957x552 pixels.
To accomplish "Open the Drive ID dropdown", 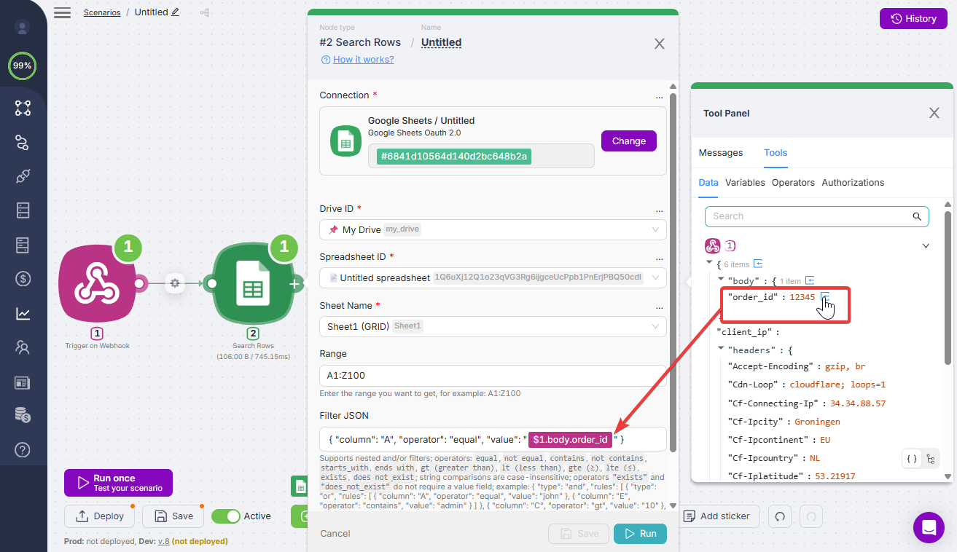I will 493,229.
